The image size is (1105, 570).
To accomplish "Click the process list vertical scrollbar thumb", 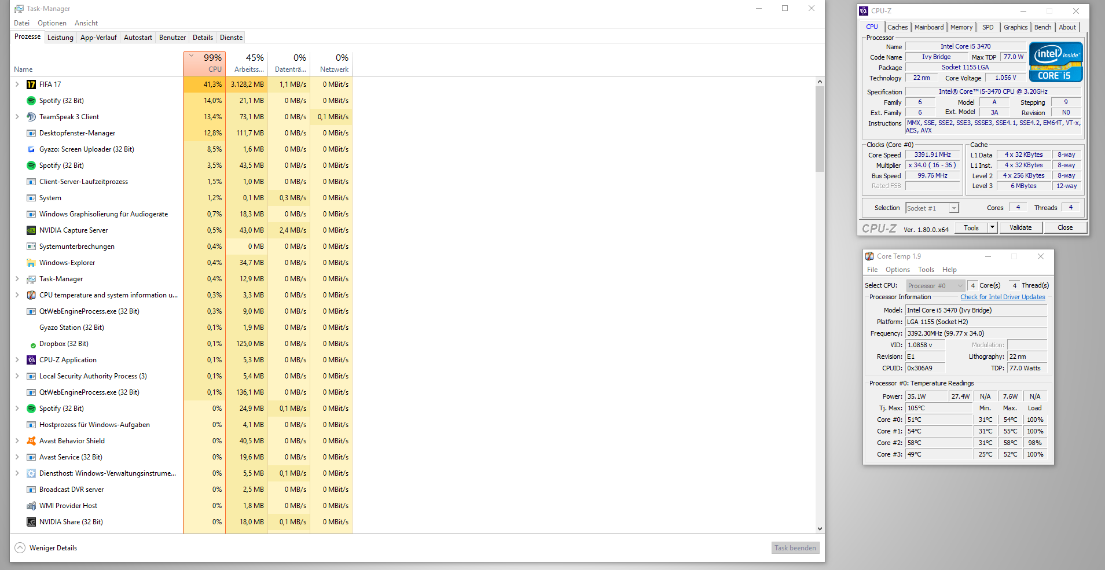I will [x=820, y=129].
